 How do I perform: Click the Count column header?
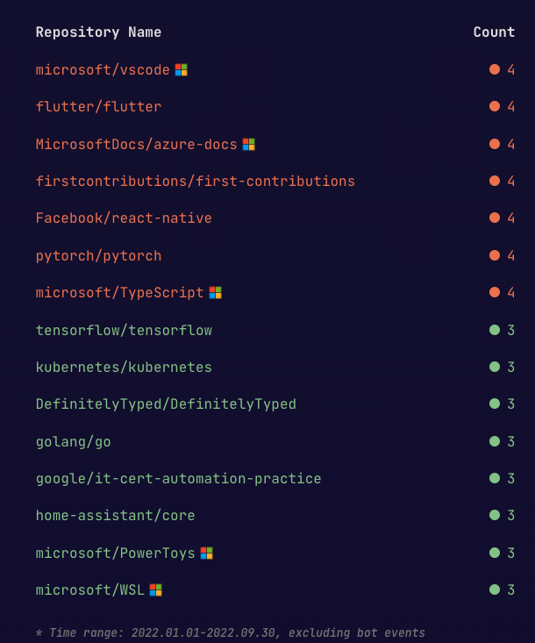point(494,32)
